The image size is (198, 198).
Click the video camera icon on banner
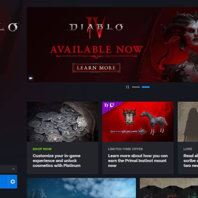[31, 78]
